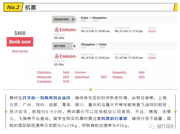Screen dimensions: 180x134
Task: Open the SmartFares provider link
Action: 82,77
